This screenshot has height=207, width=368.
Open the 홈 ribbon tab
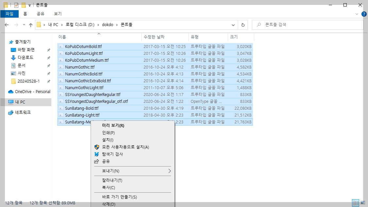pyautogui.click(x=25, y=14)
